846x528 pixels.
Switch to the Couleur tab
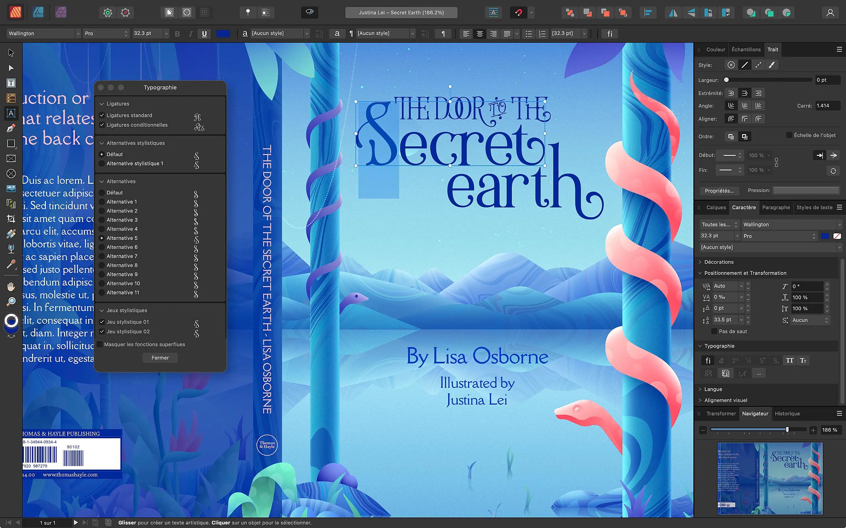click(715, 49)
